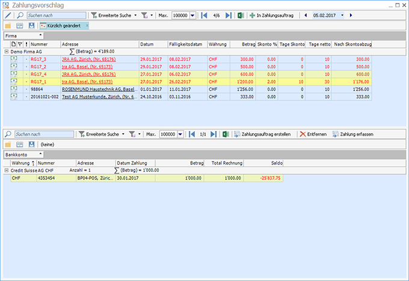
Task: Click the lower saved filter funnel icon
Action: pos(132,134)
